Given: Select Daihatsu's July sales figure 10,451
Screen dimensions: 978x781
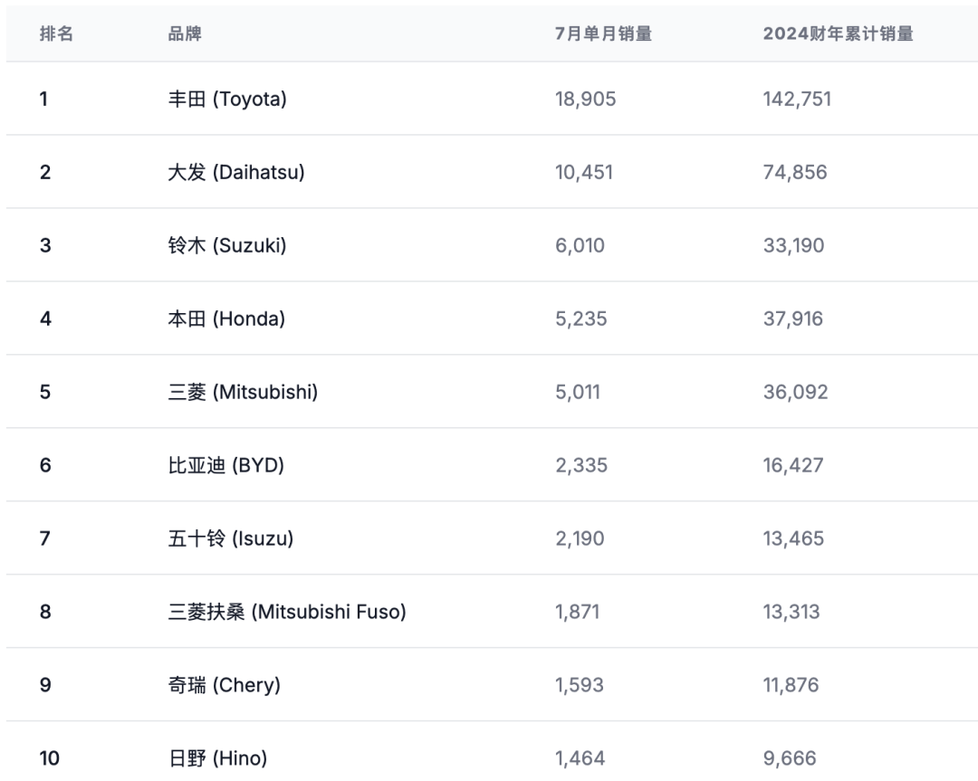Looking at the screenshot, I should pyautogui.click(x=584, y=172).
